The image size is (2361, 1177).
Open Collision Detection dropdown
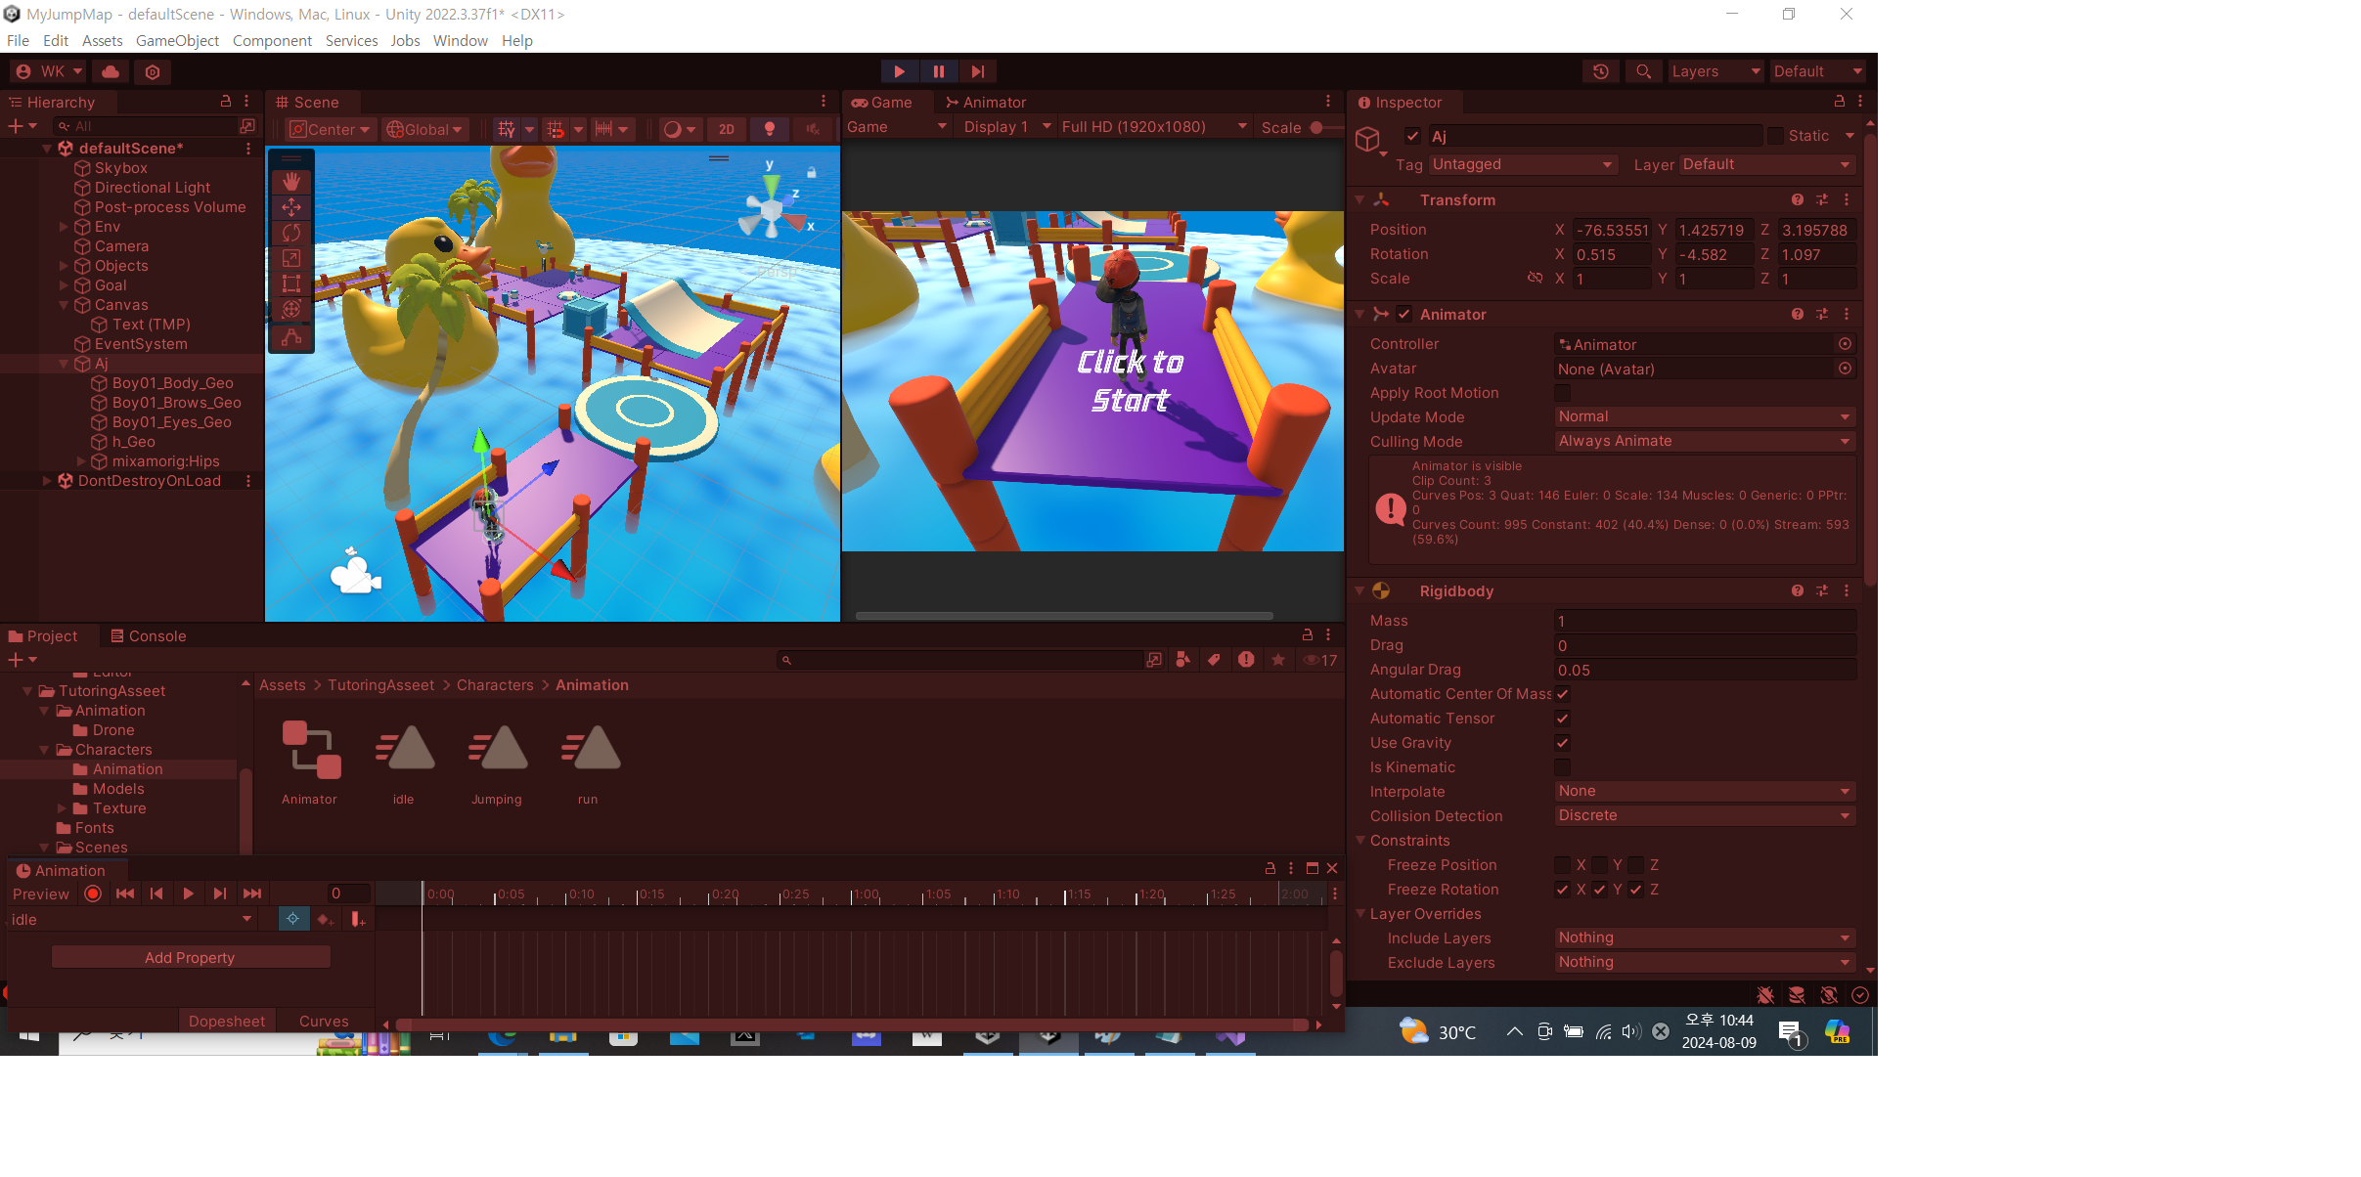pos(1705,815)
